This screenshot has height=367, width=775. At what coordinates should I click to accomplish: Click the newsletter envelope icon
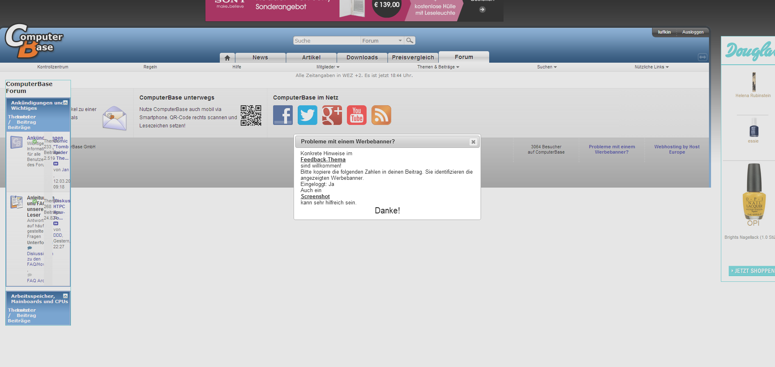coord(114,118)
